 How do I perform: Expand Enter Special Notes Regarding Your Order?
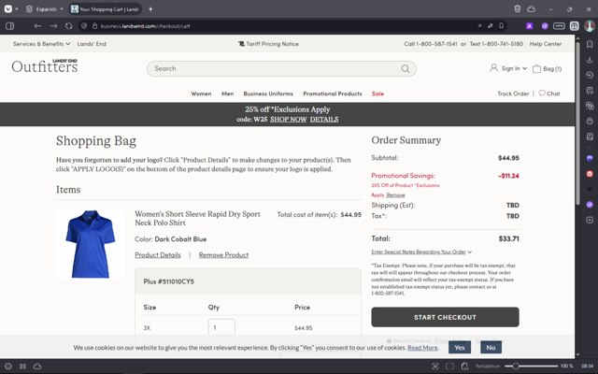(421, 252)
